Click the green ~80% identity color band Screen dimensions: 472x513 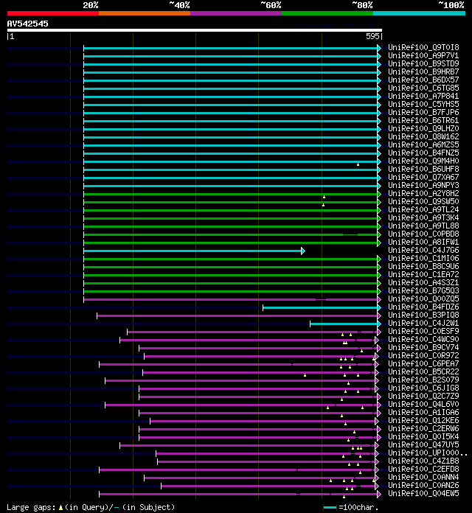click(327, 13)
